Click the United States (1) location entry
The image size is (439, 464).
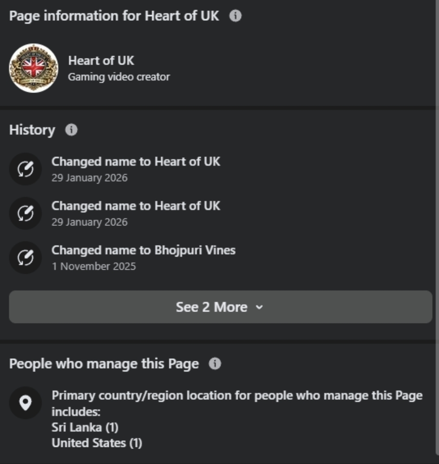[97, 442]
